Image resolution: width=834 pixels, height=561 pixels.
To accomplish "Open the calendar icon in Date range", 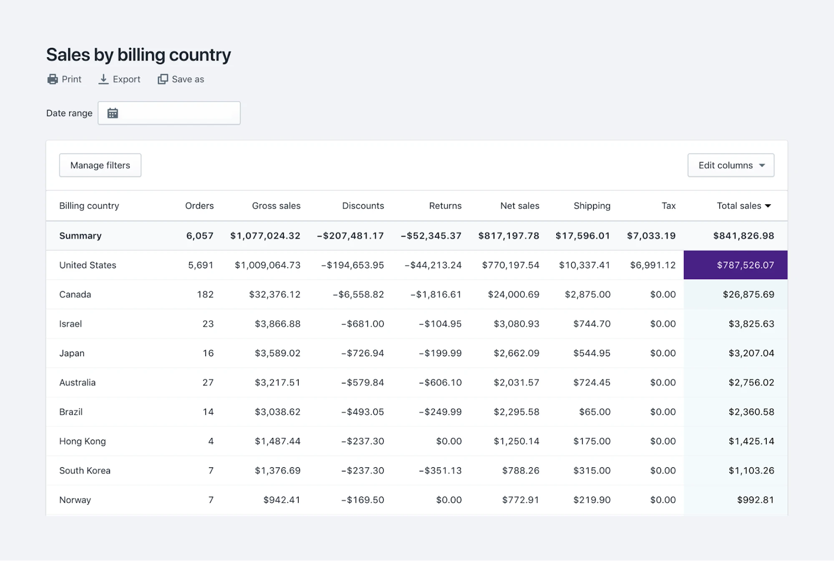I will [112, 113].
